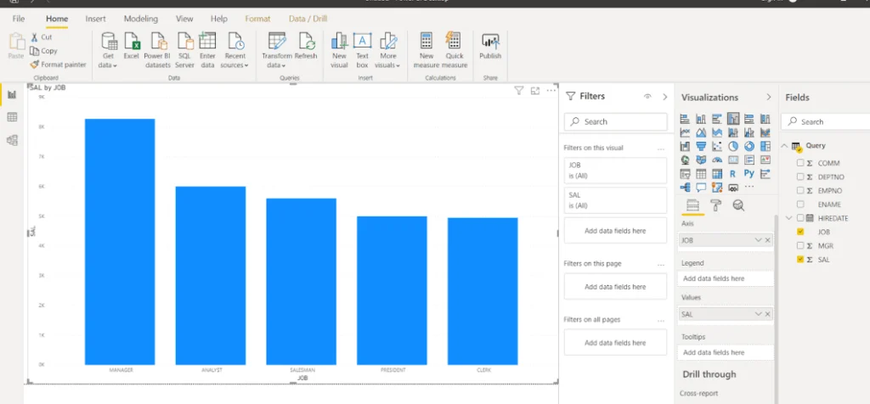
Task: Open the Analytics magnifier tab
Action: tap(738, 205)
